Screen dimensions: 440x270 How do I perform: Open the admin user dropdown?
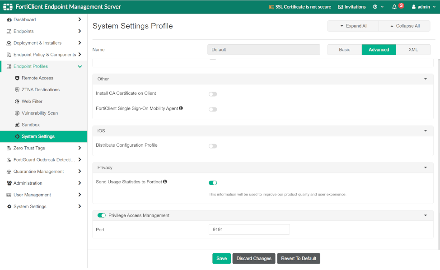pyautogui.click(x=424, y=7)
